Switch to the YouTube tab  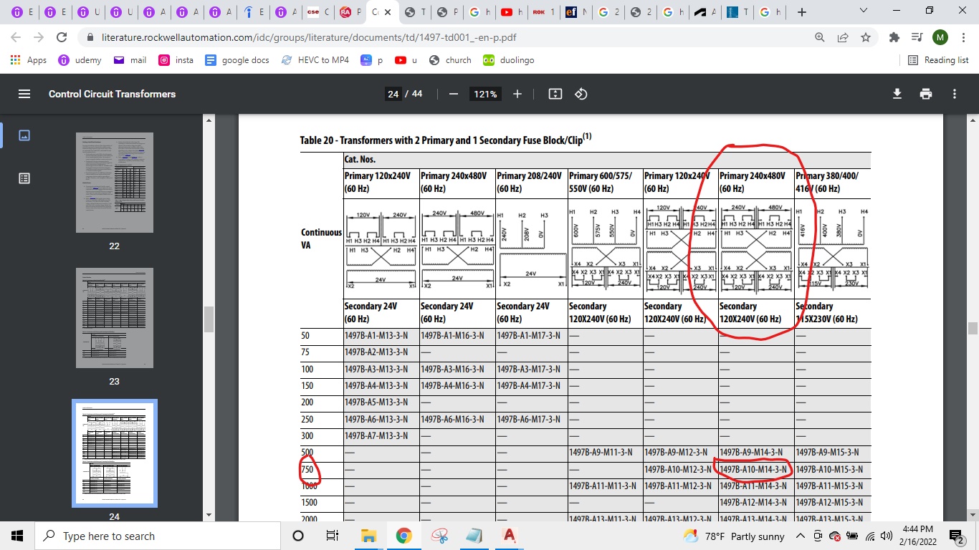click(512, 12)
